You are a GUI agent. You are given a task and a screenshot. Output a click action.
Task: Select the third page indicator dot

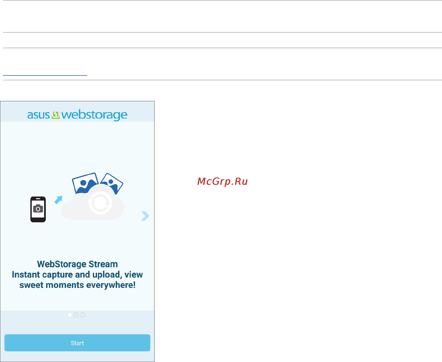point(83,315)
